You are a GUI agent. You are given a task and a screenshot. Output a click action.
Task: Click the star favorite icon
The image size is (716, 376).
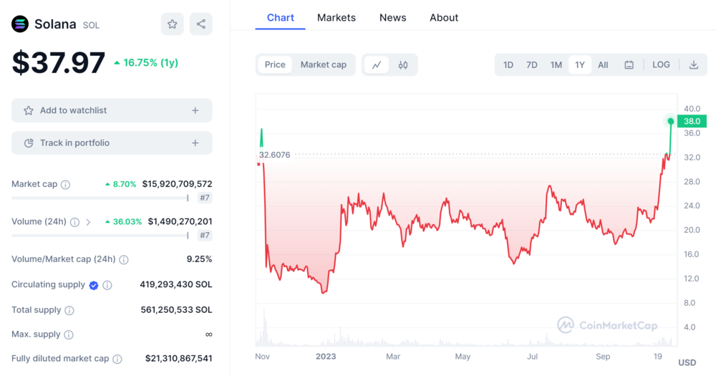click(x=172, y=24)
